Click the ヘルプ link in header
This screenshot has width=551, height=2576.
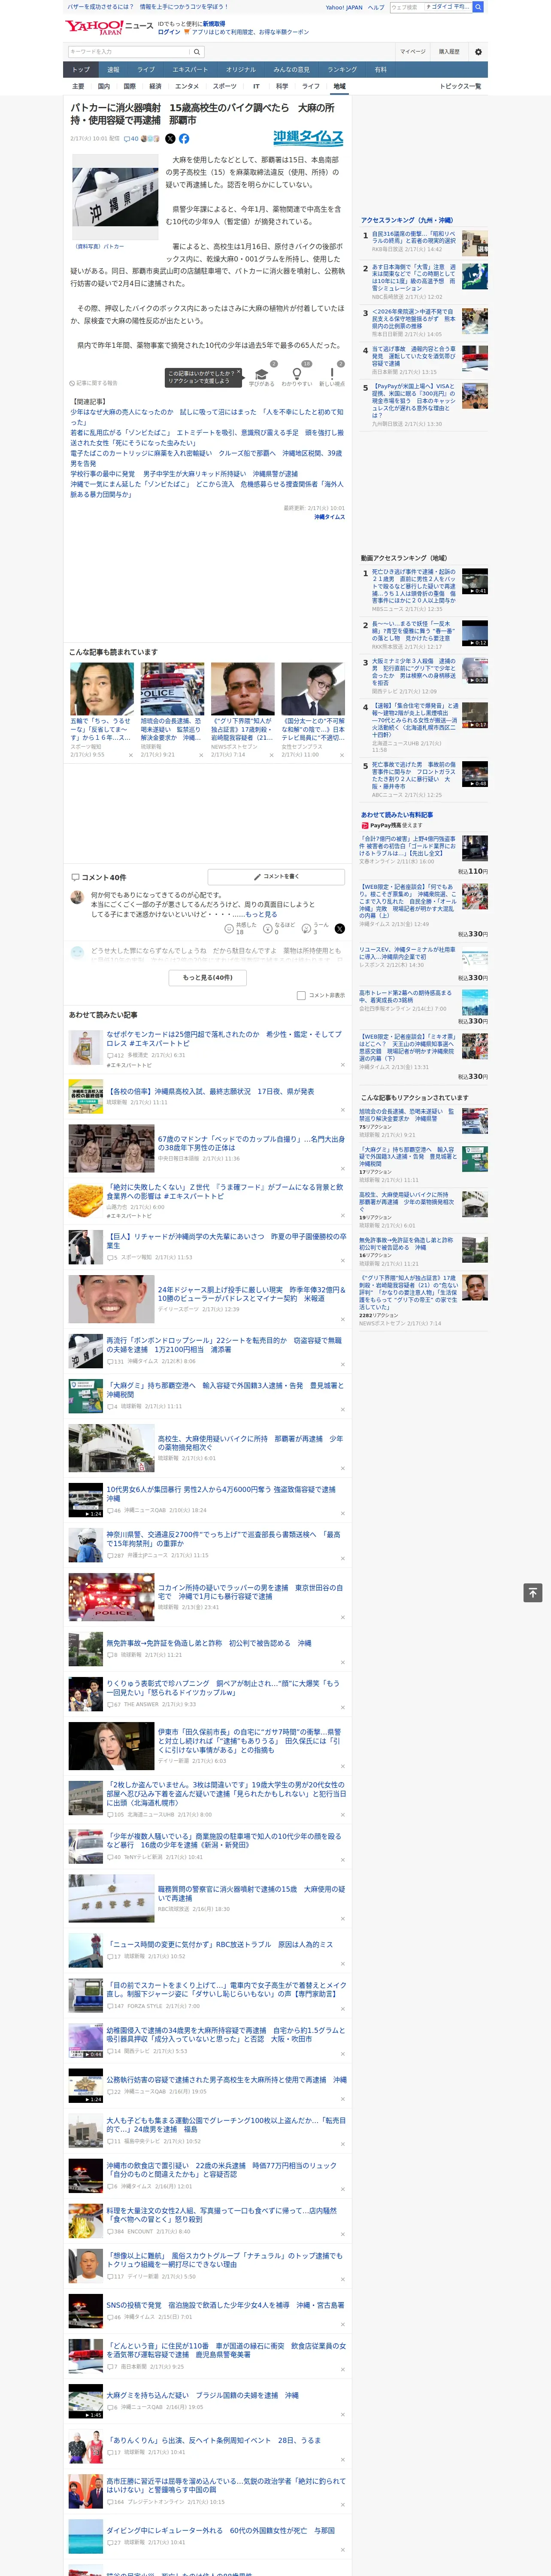[376, 7]
